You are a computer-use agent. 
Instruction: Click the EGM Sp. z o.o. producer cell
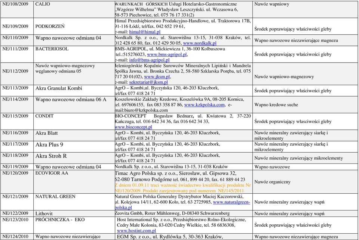184,237
